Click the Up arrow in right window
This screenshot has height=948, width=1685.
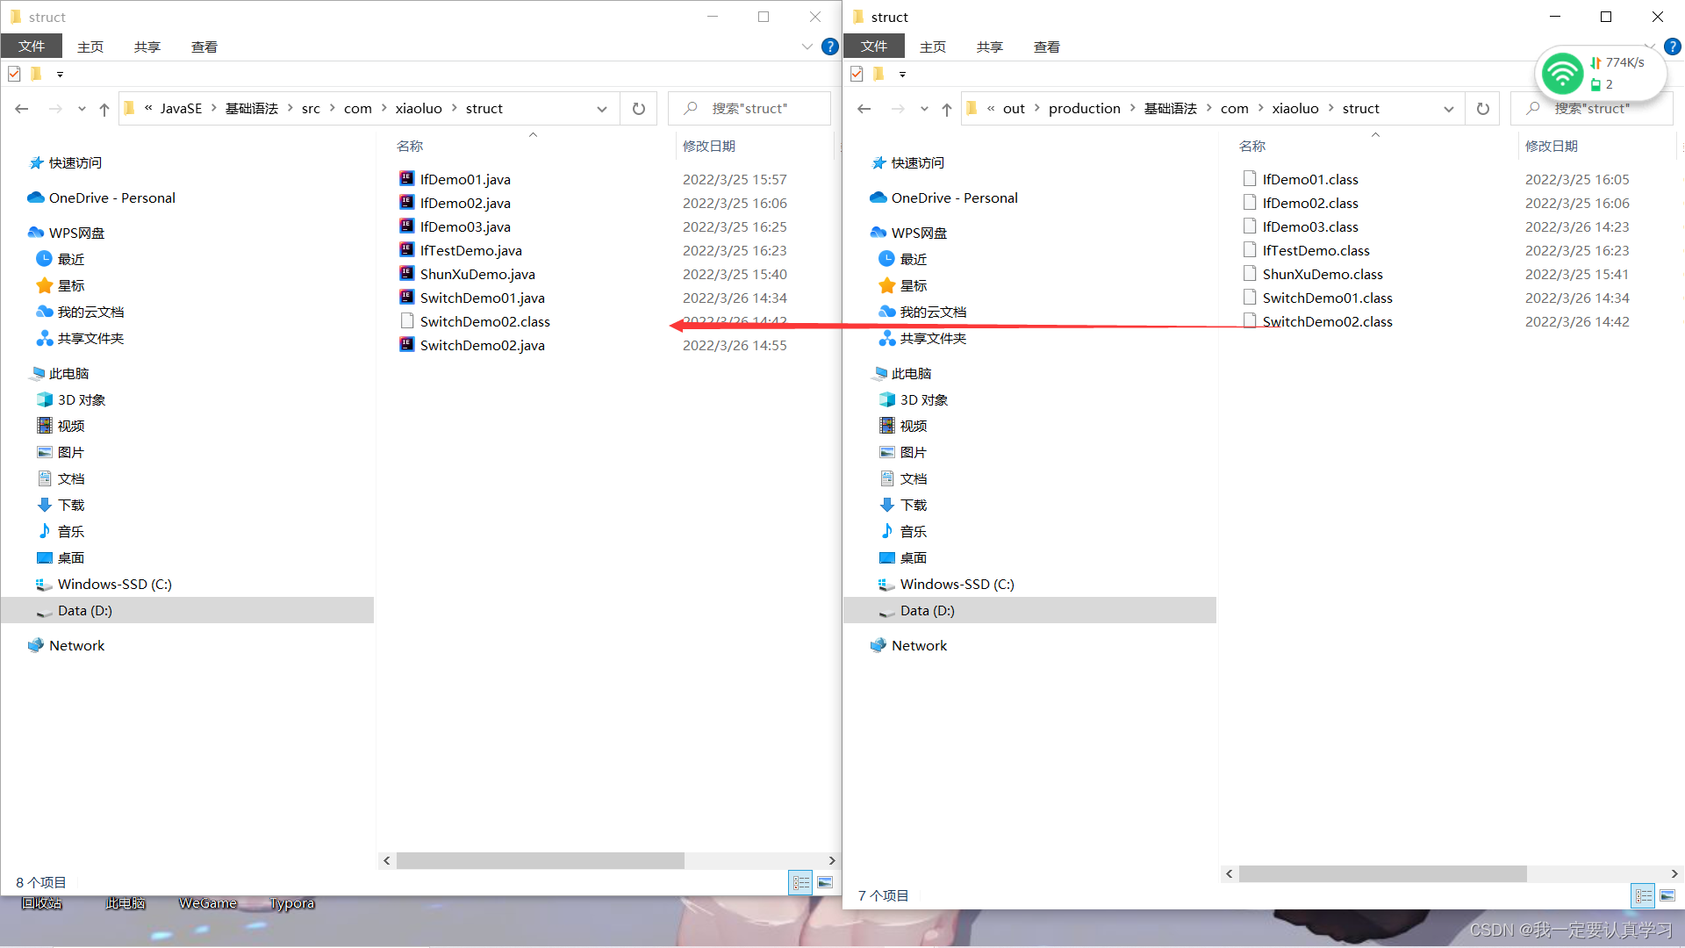click(946, 109)
